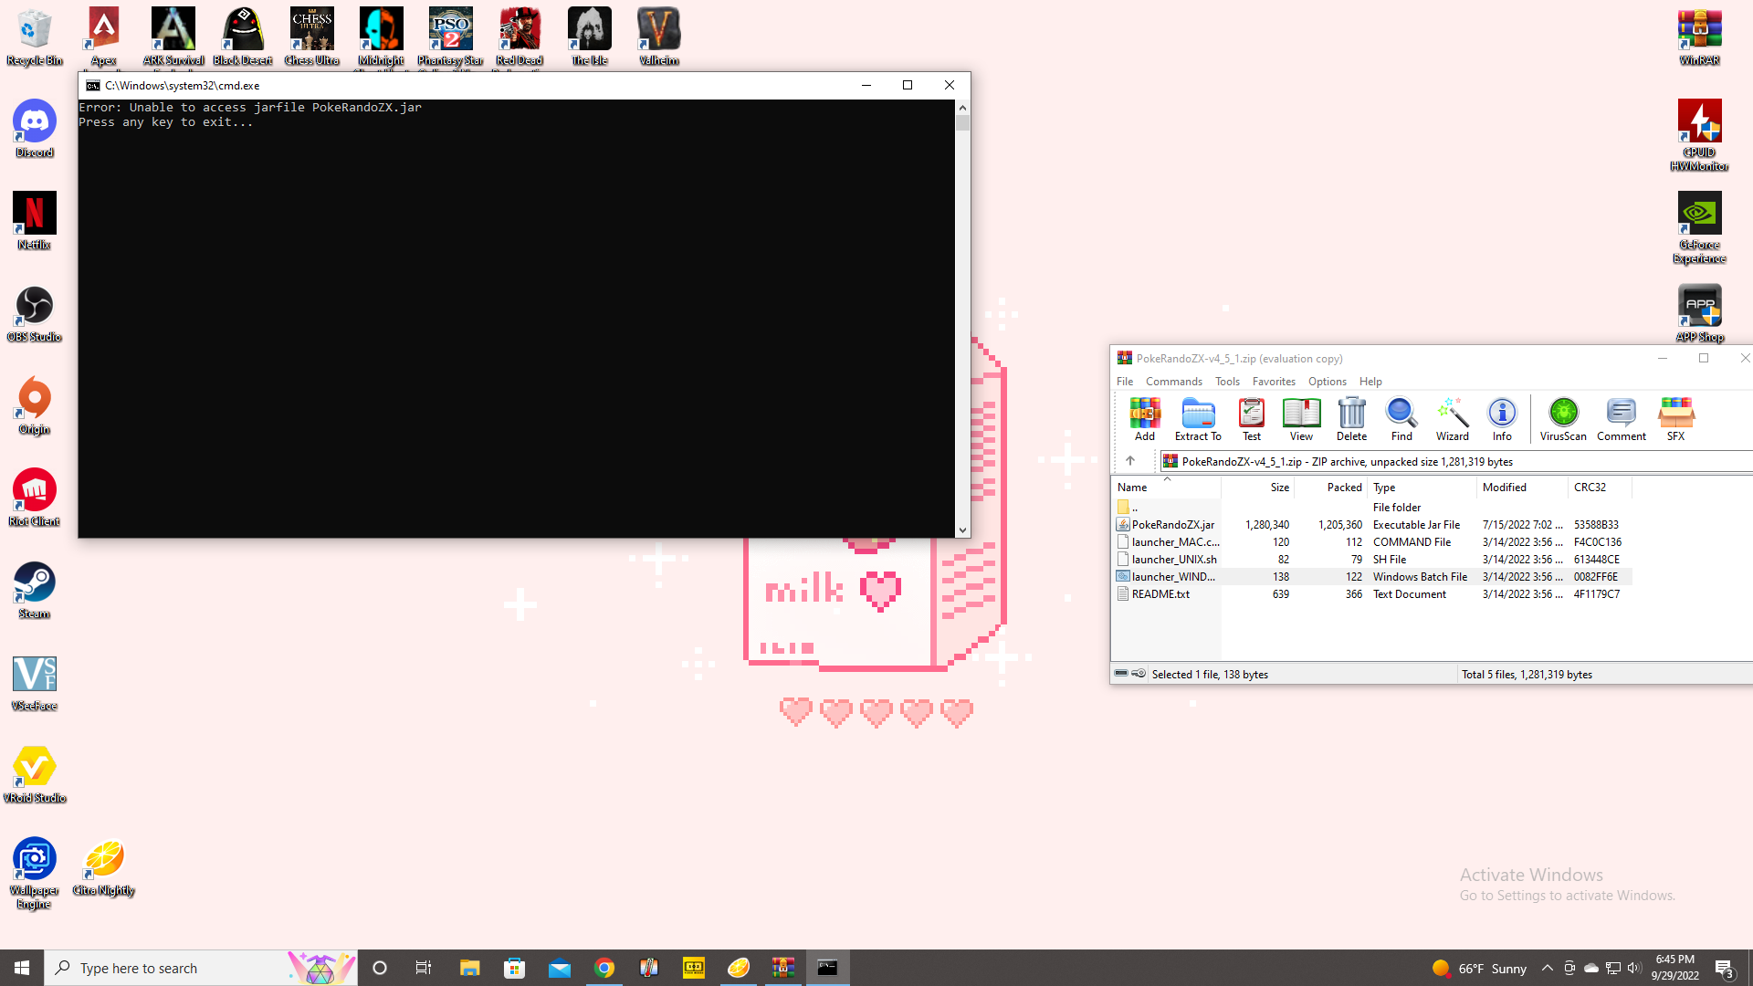The height and width of the screenshot is (986, 1753).
Task: Select the Citra Nightly desktop icon
Action: (x=104, y=868)
